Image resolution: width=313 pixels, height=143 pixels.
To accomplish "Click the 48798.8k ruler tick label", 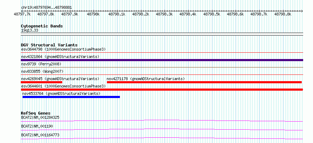I will 283,14.
